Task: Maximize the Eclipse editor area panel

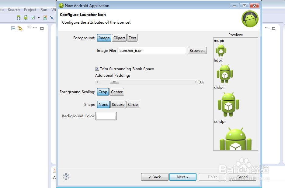Action: 274,28
